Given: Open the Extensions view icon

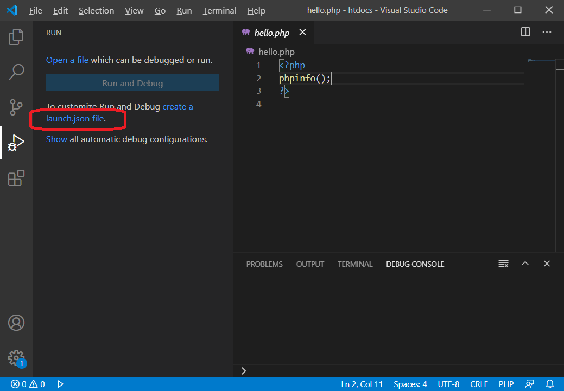Looking at the screenshot, I should tap(16, 178).
